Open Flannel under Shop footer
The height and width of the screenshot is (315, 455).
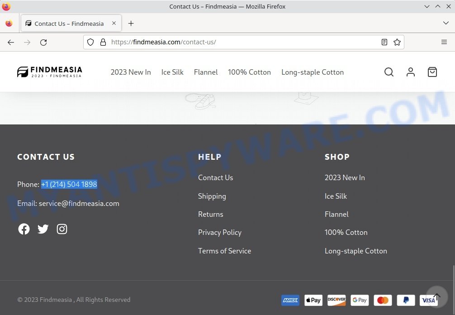coord(337,214)
